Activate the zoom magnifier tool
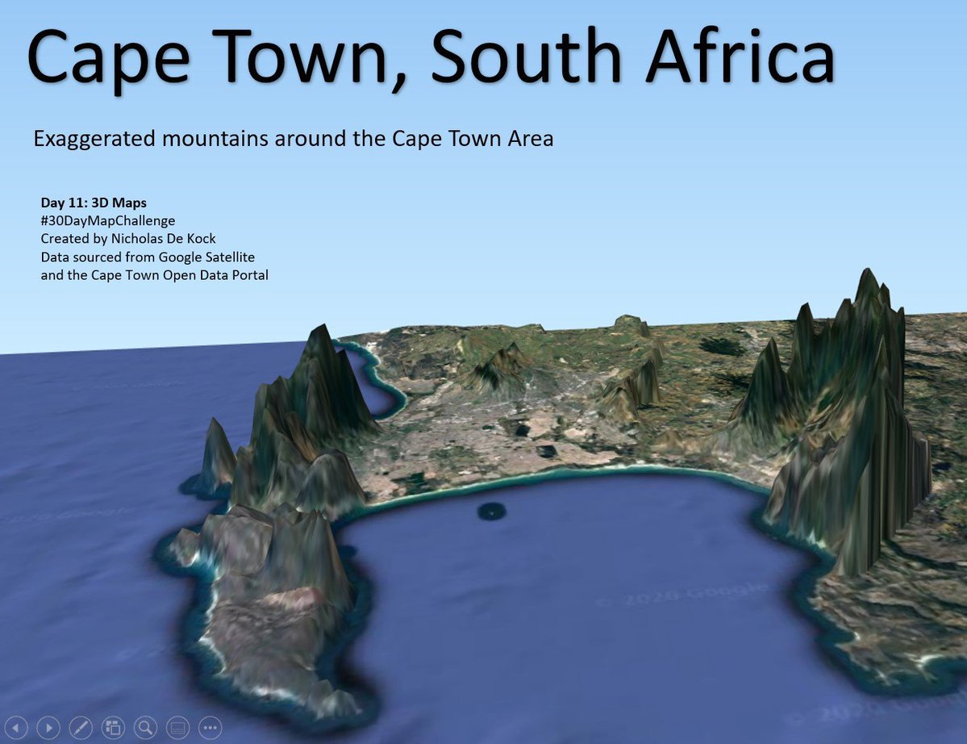This screenshot has height=744, width=967. [145, 727]
